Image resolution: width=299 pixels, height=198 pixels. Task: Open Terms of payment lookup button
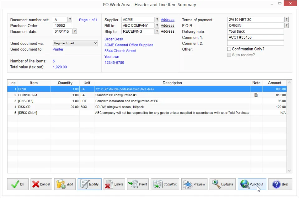pos(287,19)
